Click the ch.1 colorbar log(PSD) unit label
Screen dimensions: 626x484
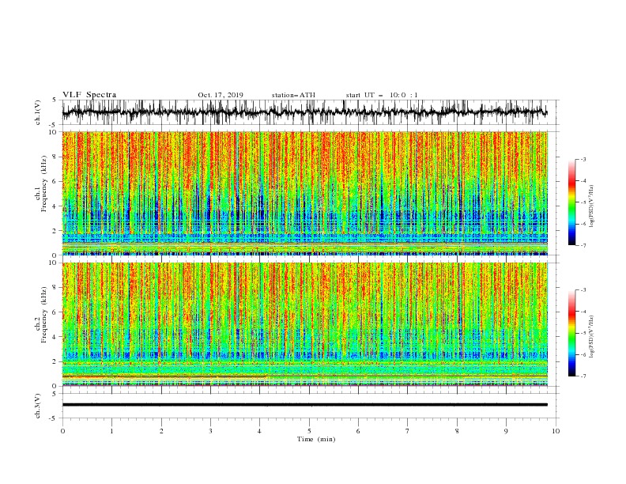[591, 206]
